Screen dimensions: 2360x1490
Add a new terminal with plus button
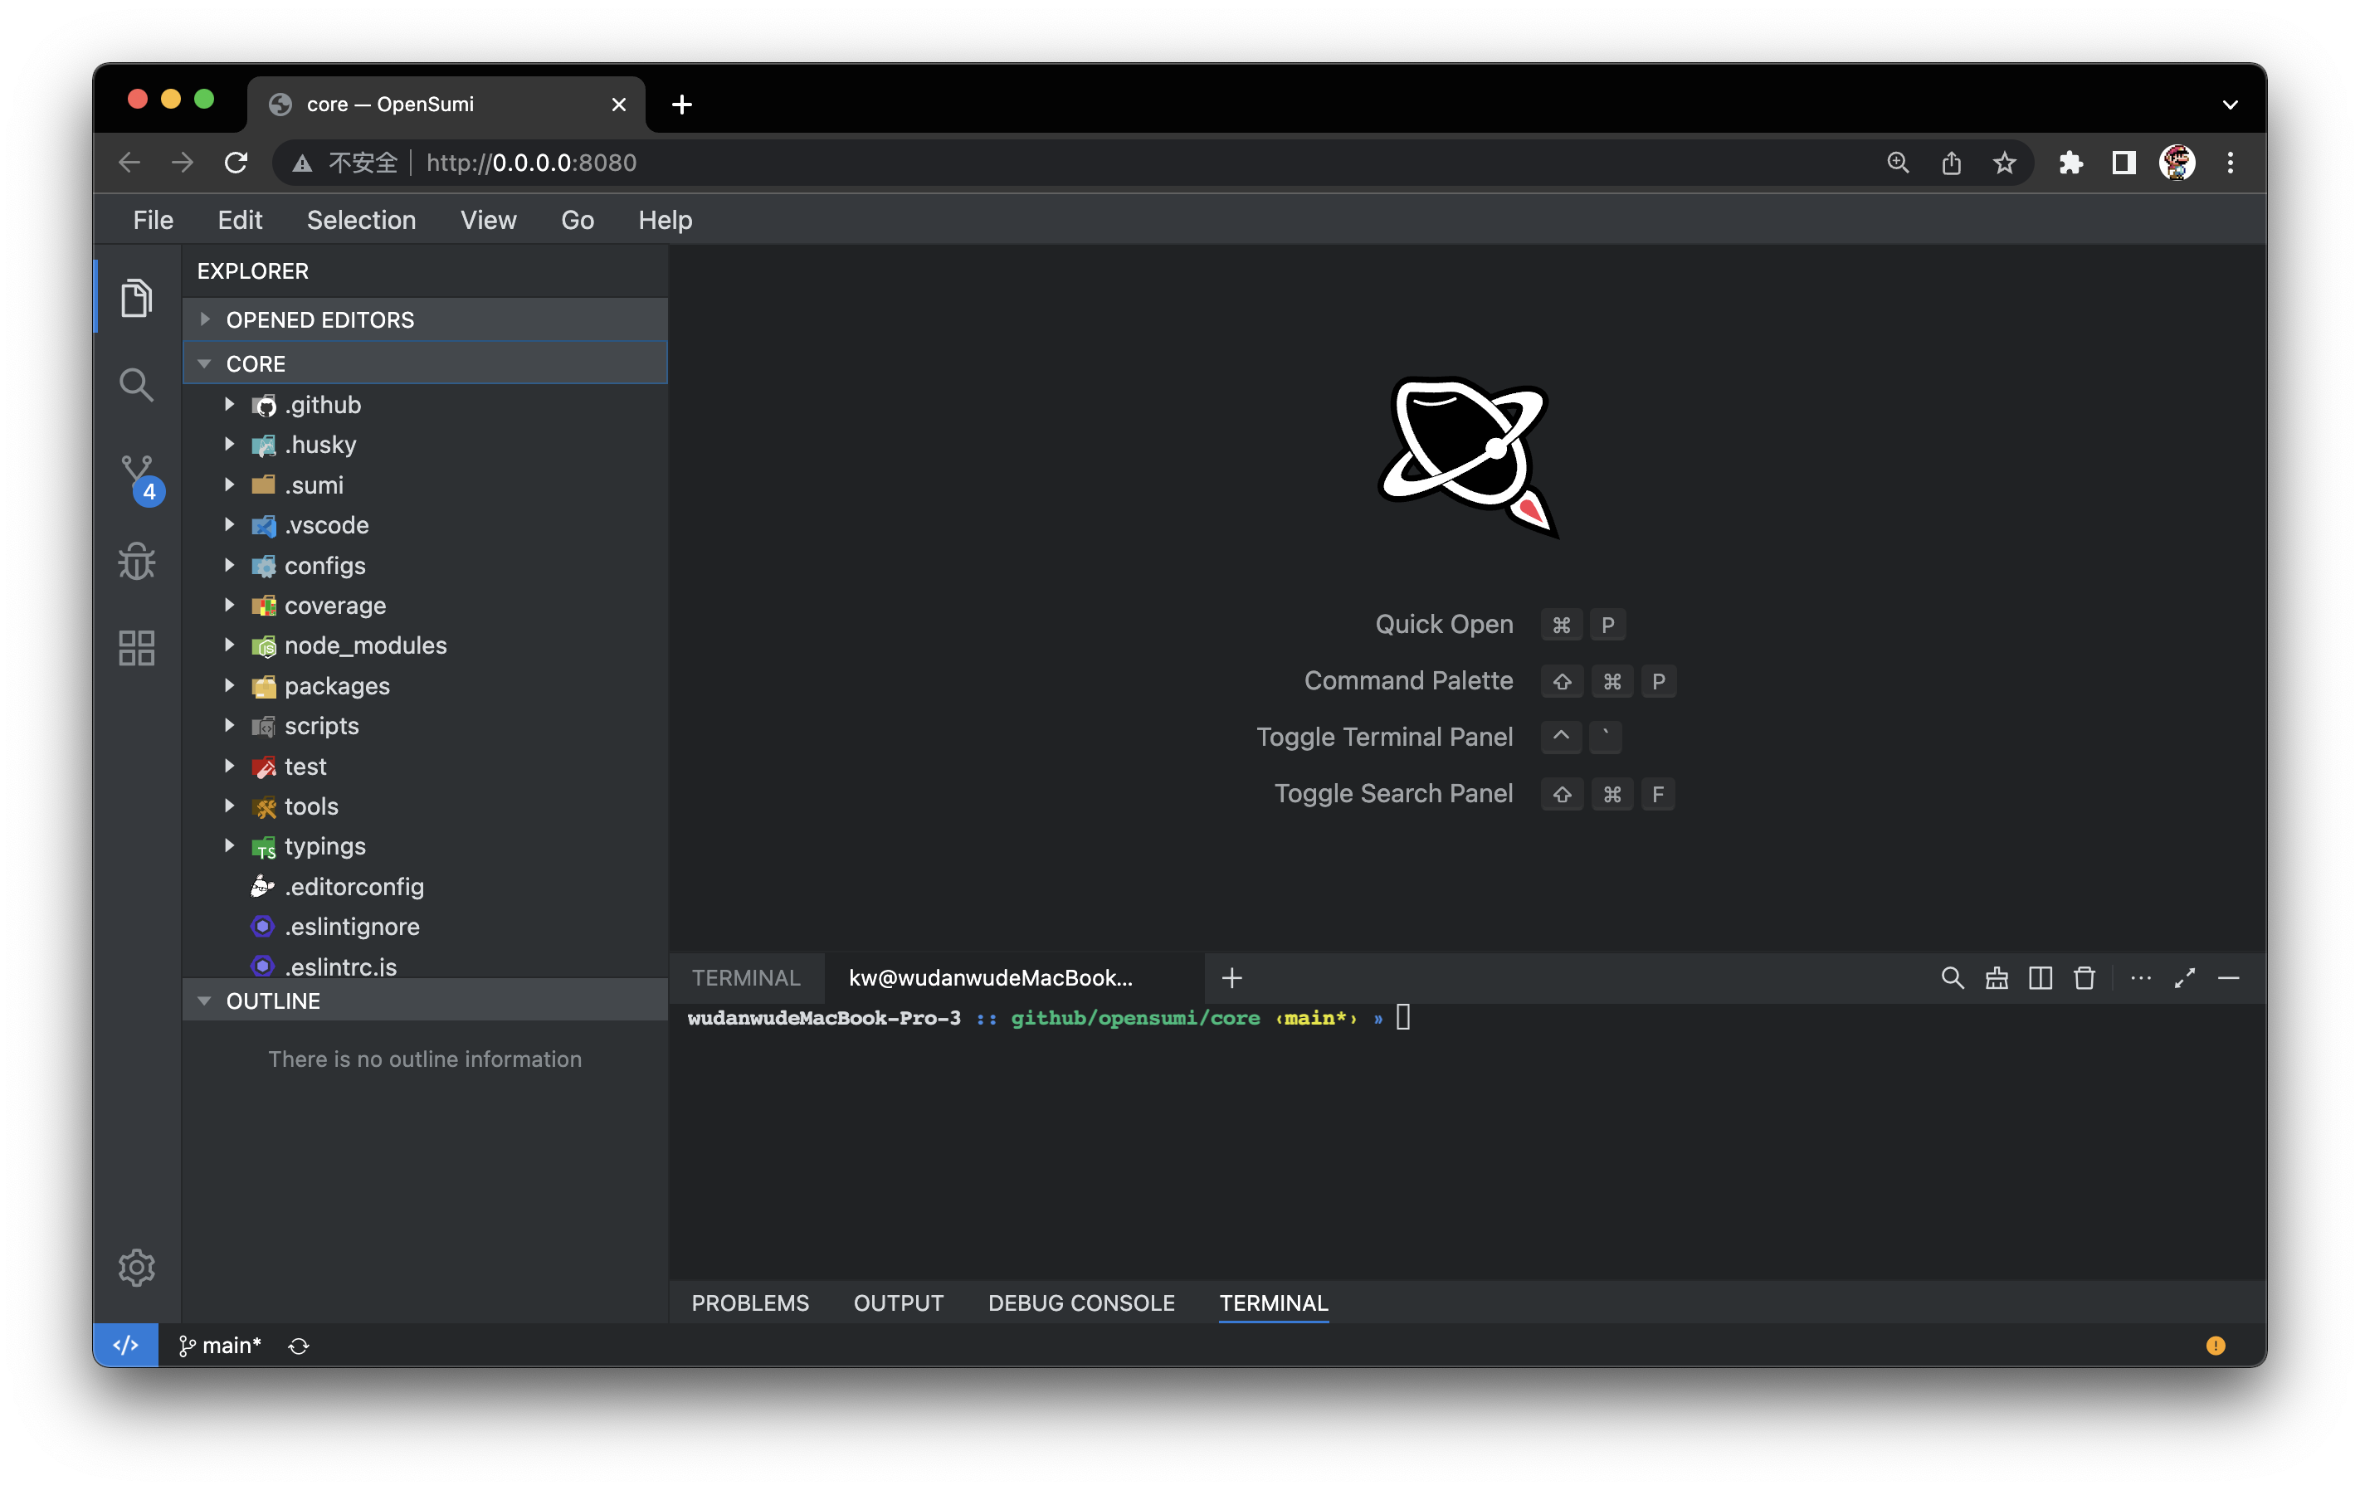(1232, 977)
